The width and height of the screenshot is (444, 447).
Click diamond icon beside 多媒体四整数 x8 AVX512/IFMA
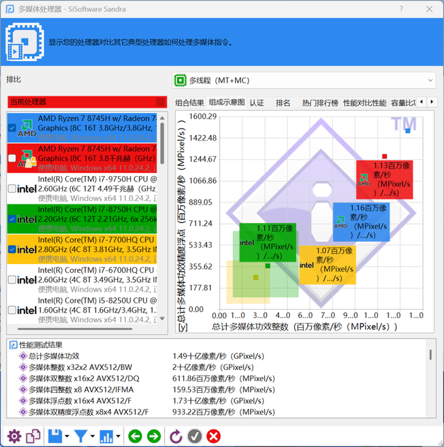click(23, 389)
